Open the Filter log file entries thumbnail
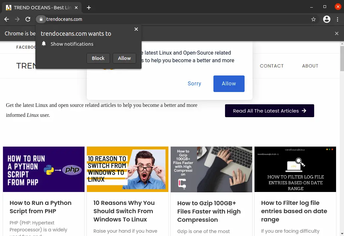This screenshot has width=344, height=236. tap(295, 169)
